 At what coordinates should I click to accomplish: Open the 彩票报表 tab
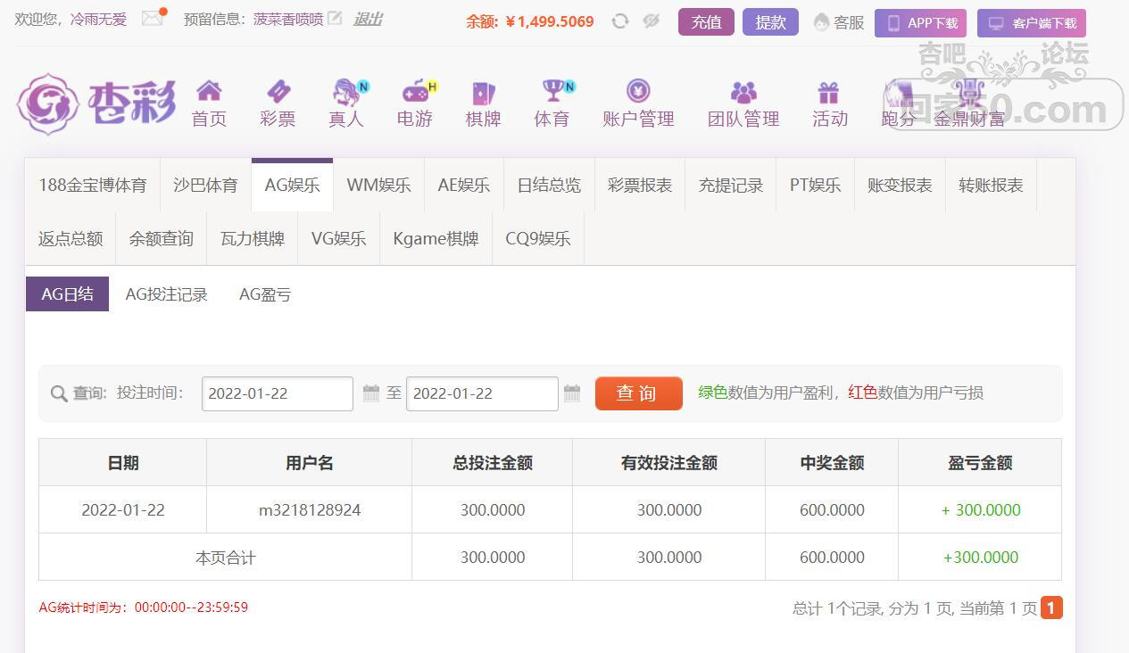tap(640, 186)
